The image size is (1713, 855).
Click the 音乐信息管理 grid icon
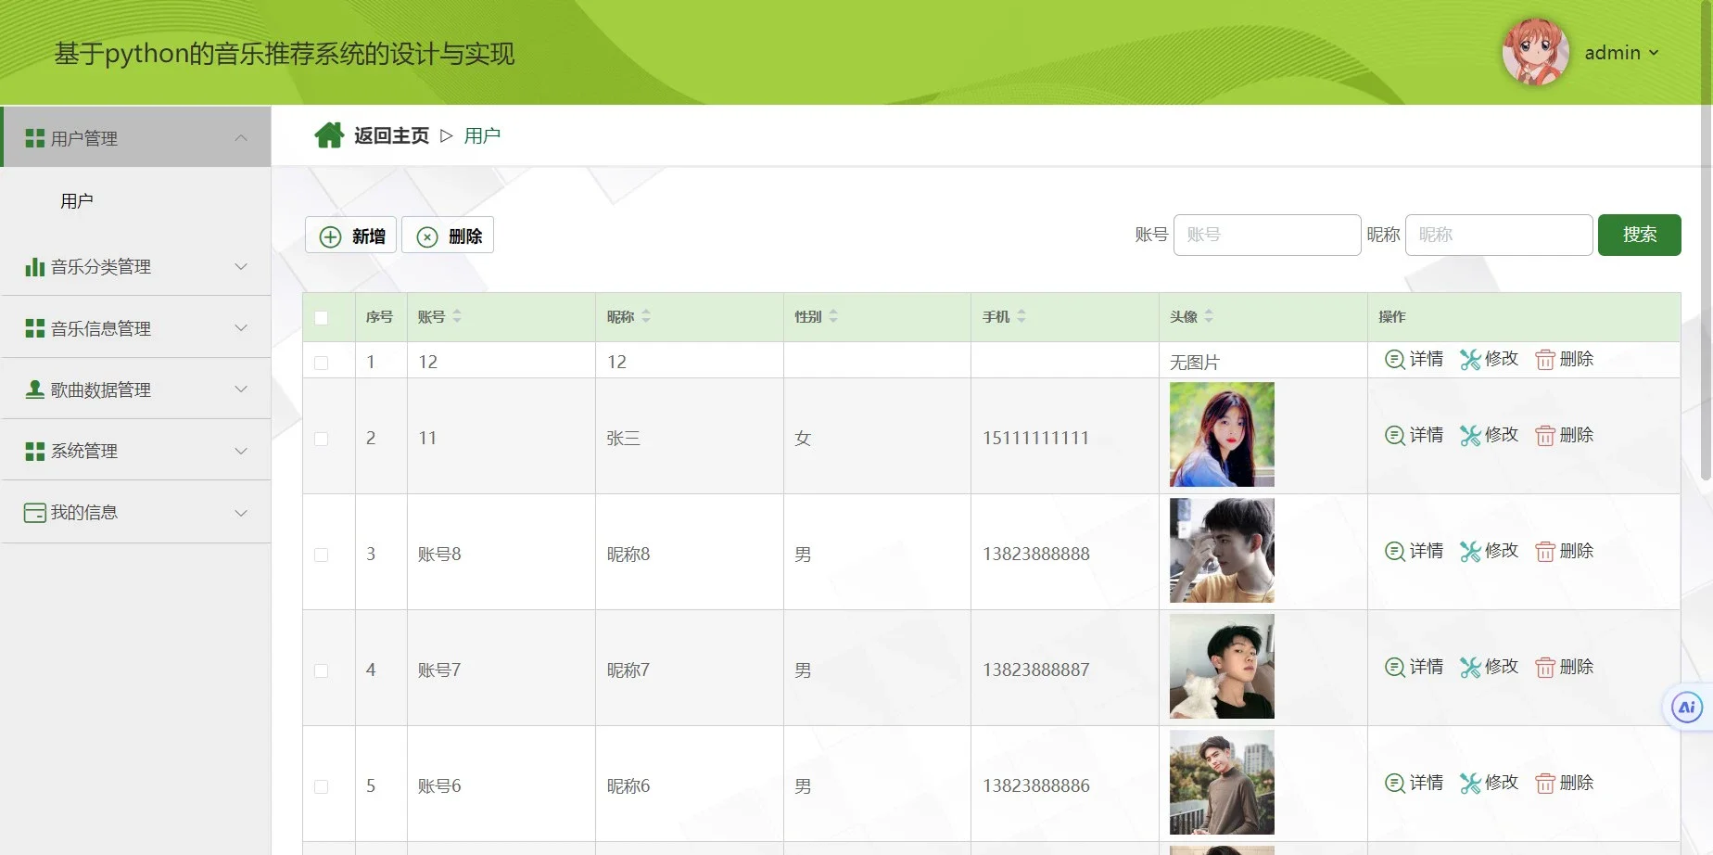pyautogui.click(x=35, y=328)
